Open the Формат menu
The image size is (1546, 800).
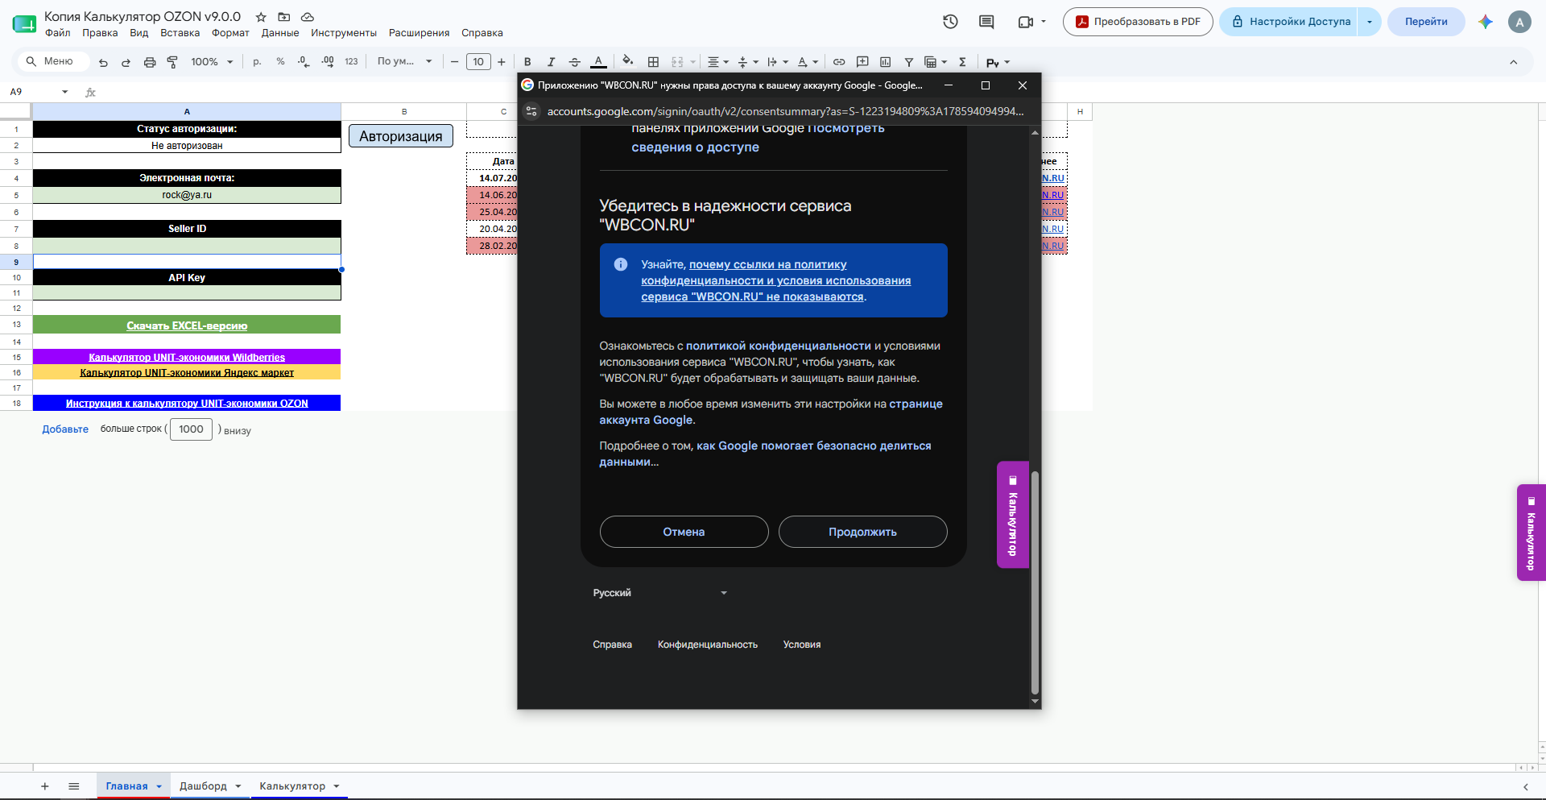(230, 33)
